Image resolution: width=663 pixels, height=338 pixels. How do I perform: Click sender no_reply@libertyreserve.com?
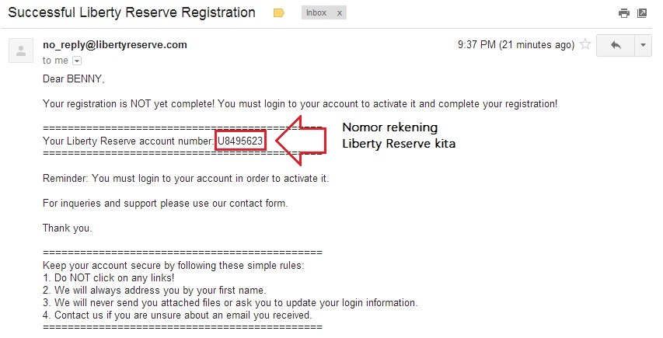[115, 44]
